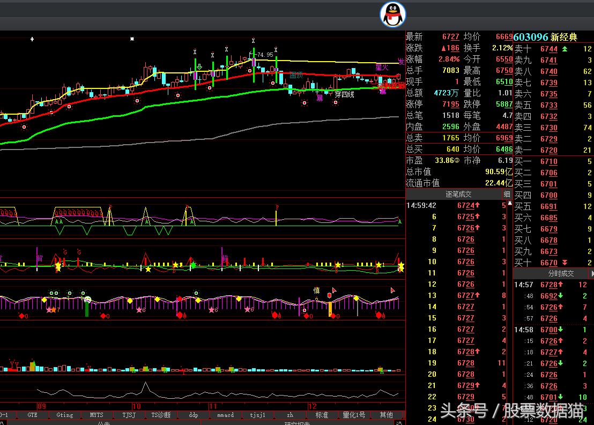Switch to the 量化1号 tab
The image size is (594, 425).
354,415
